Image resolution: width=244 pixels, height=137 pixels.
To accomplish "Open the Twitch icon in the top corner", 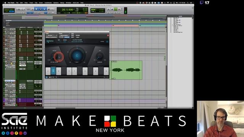I will [202, 3].
